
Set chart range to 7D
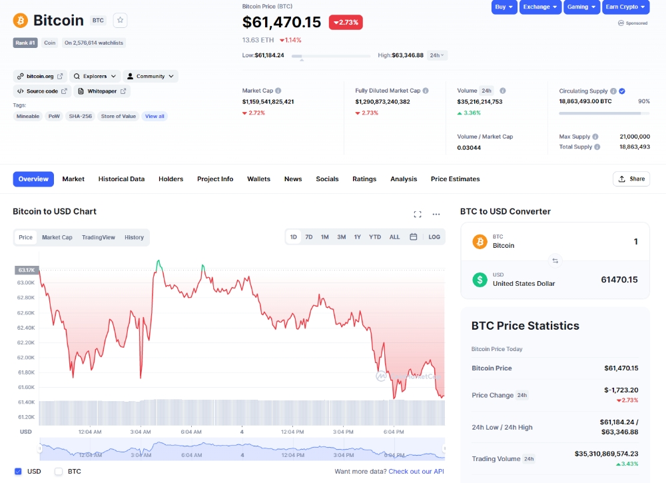pos(309,237)
